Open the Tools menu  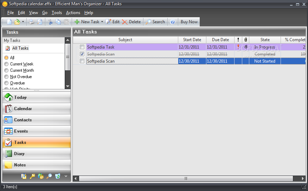pos(57,13)
